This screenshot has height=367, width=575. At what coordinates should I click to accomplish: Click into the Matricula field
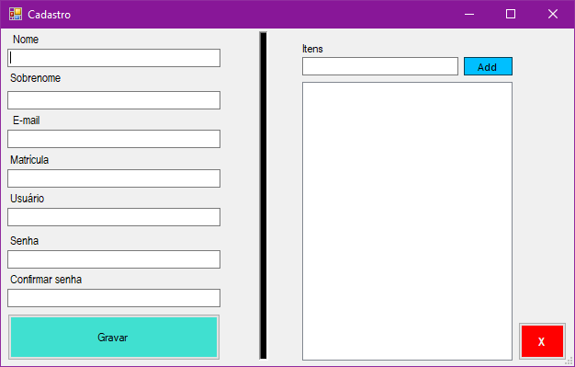click(x=114, y=178)
